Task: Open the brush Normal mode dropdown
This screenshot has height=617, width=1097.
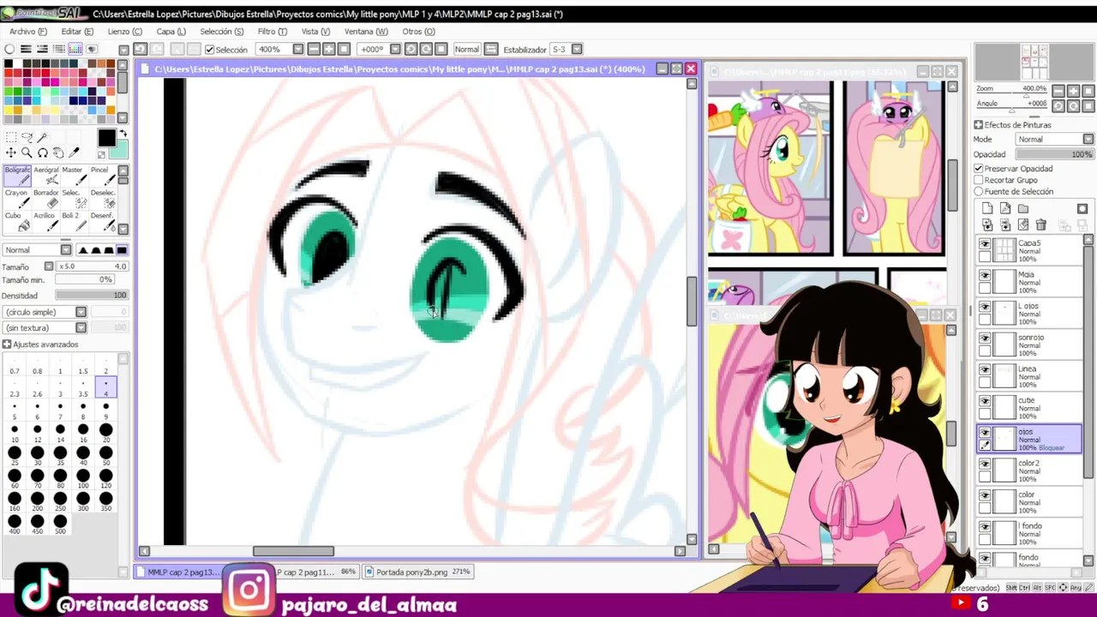Action: [65, 249]
